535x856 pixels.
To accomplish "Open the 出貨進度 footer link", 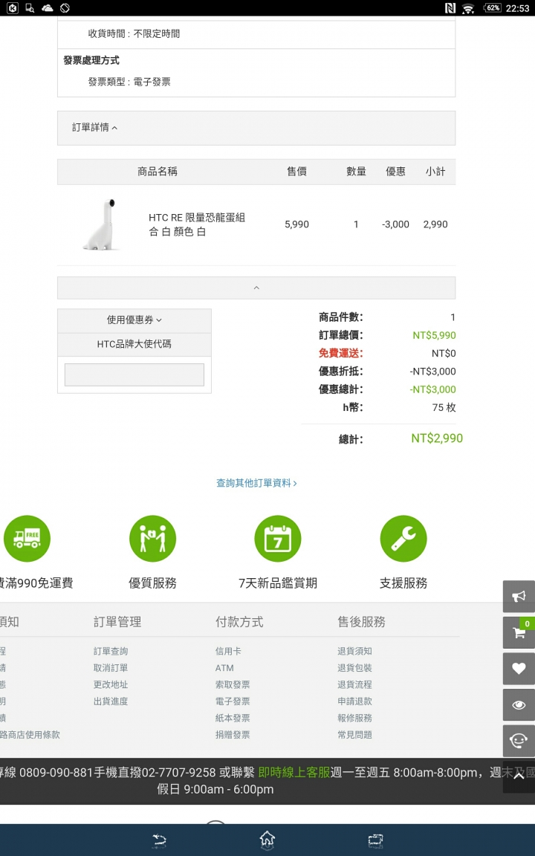I will [111, 701].
